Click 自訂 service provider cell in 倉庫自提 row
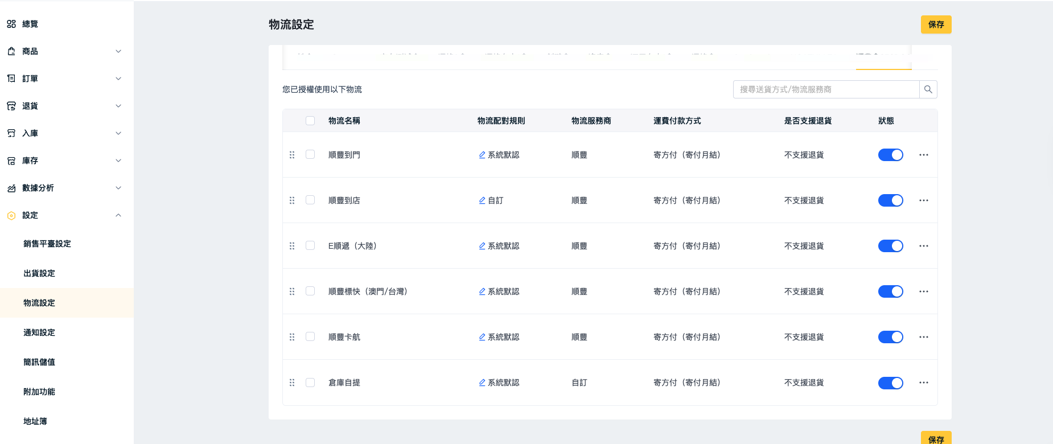Image resolution: width=1053 pixels, height=444 pixels. (579, 383)
